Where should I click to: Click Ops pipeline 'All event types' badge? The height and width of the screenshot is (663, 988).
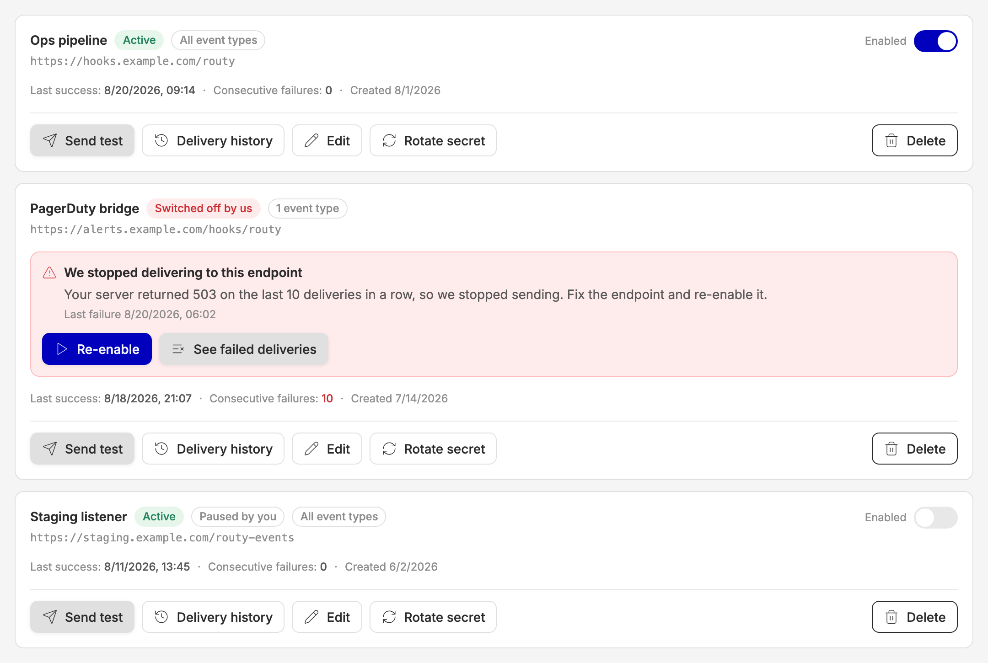point(218,40)
